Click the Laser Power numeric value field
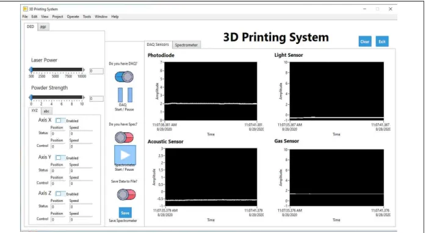426x233 pixels. [96, 71]
